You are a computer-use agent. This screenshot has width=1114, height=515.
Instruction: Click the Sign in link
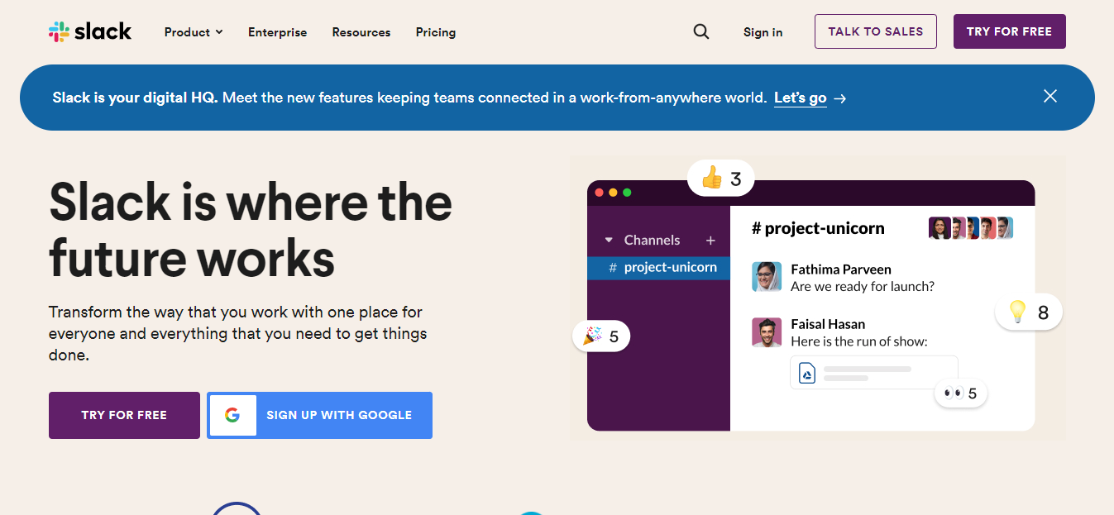763,32
